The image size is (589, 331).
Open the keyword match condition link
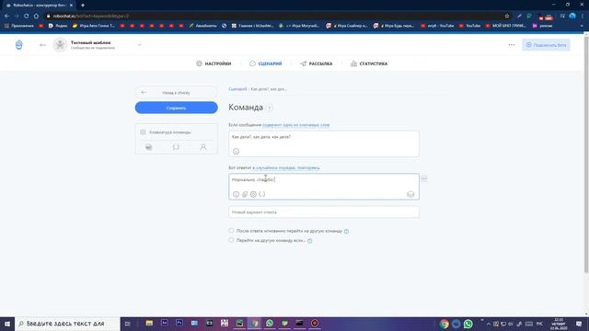click(296, 125)
